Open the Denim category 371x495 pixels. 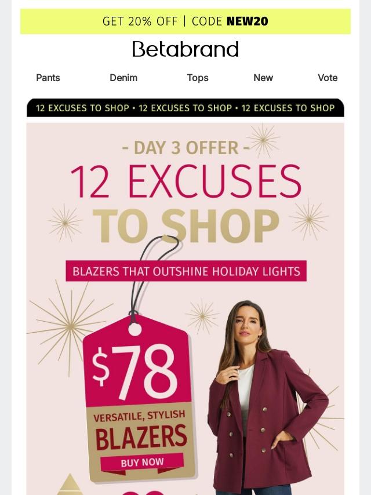pyautogui.click(x=123, y=78)
